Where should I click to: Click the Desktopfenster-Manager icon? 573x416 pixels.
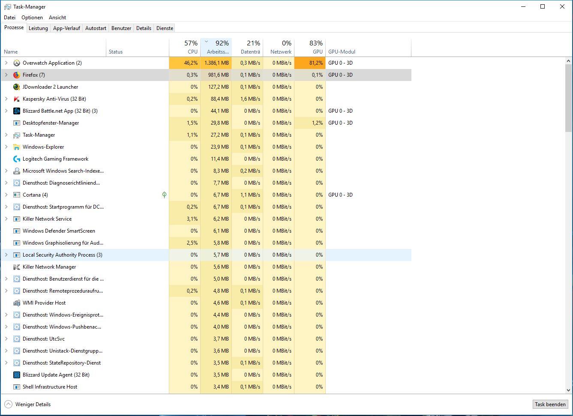(x=16, y=123)
